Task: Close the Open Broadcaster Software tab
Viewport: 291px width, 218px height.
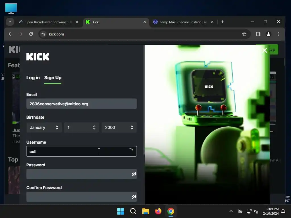Action: click(x=77, y=22)
